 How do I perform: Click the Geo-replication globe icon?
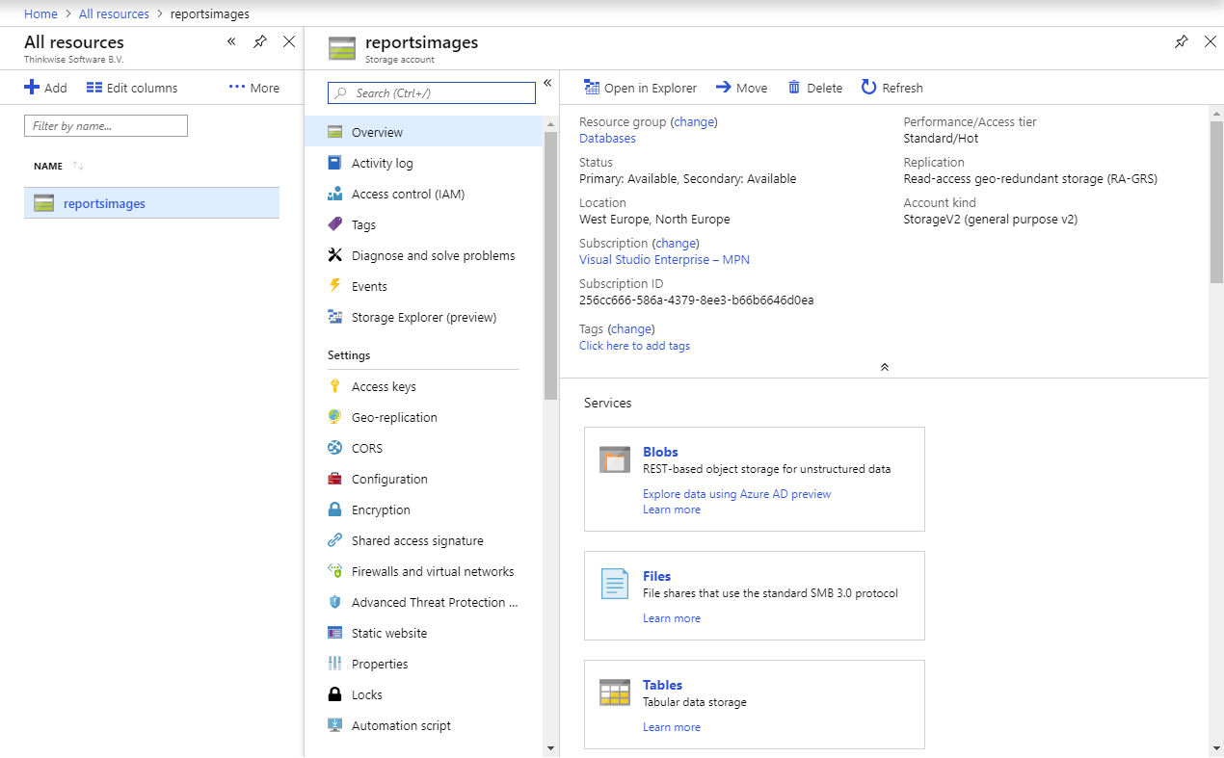335,417
